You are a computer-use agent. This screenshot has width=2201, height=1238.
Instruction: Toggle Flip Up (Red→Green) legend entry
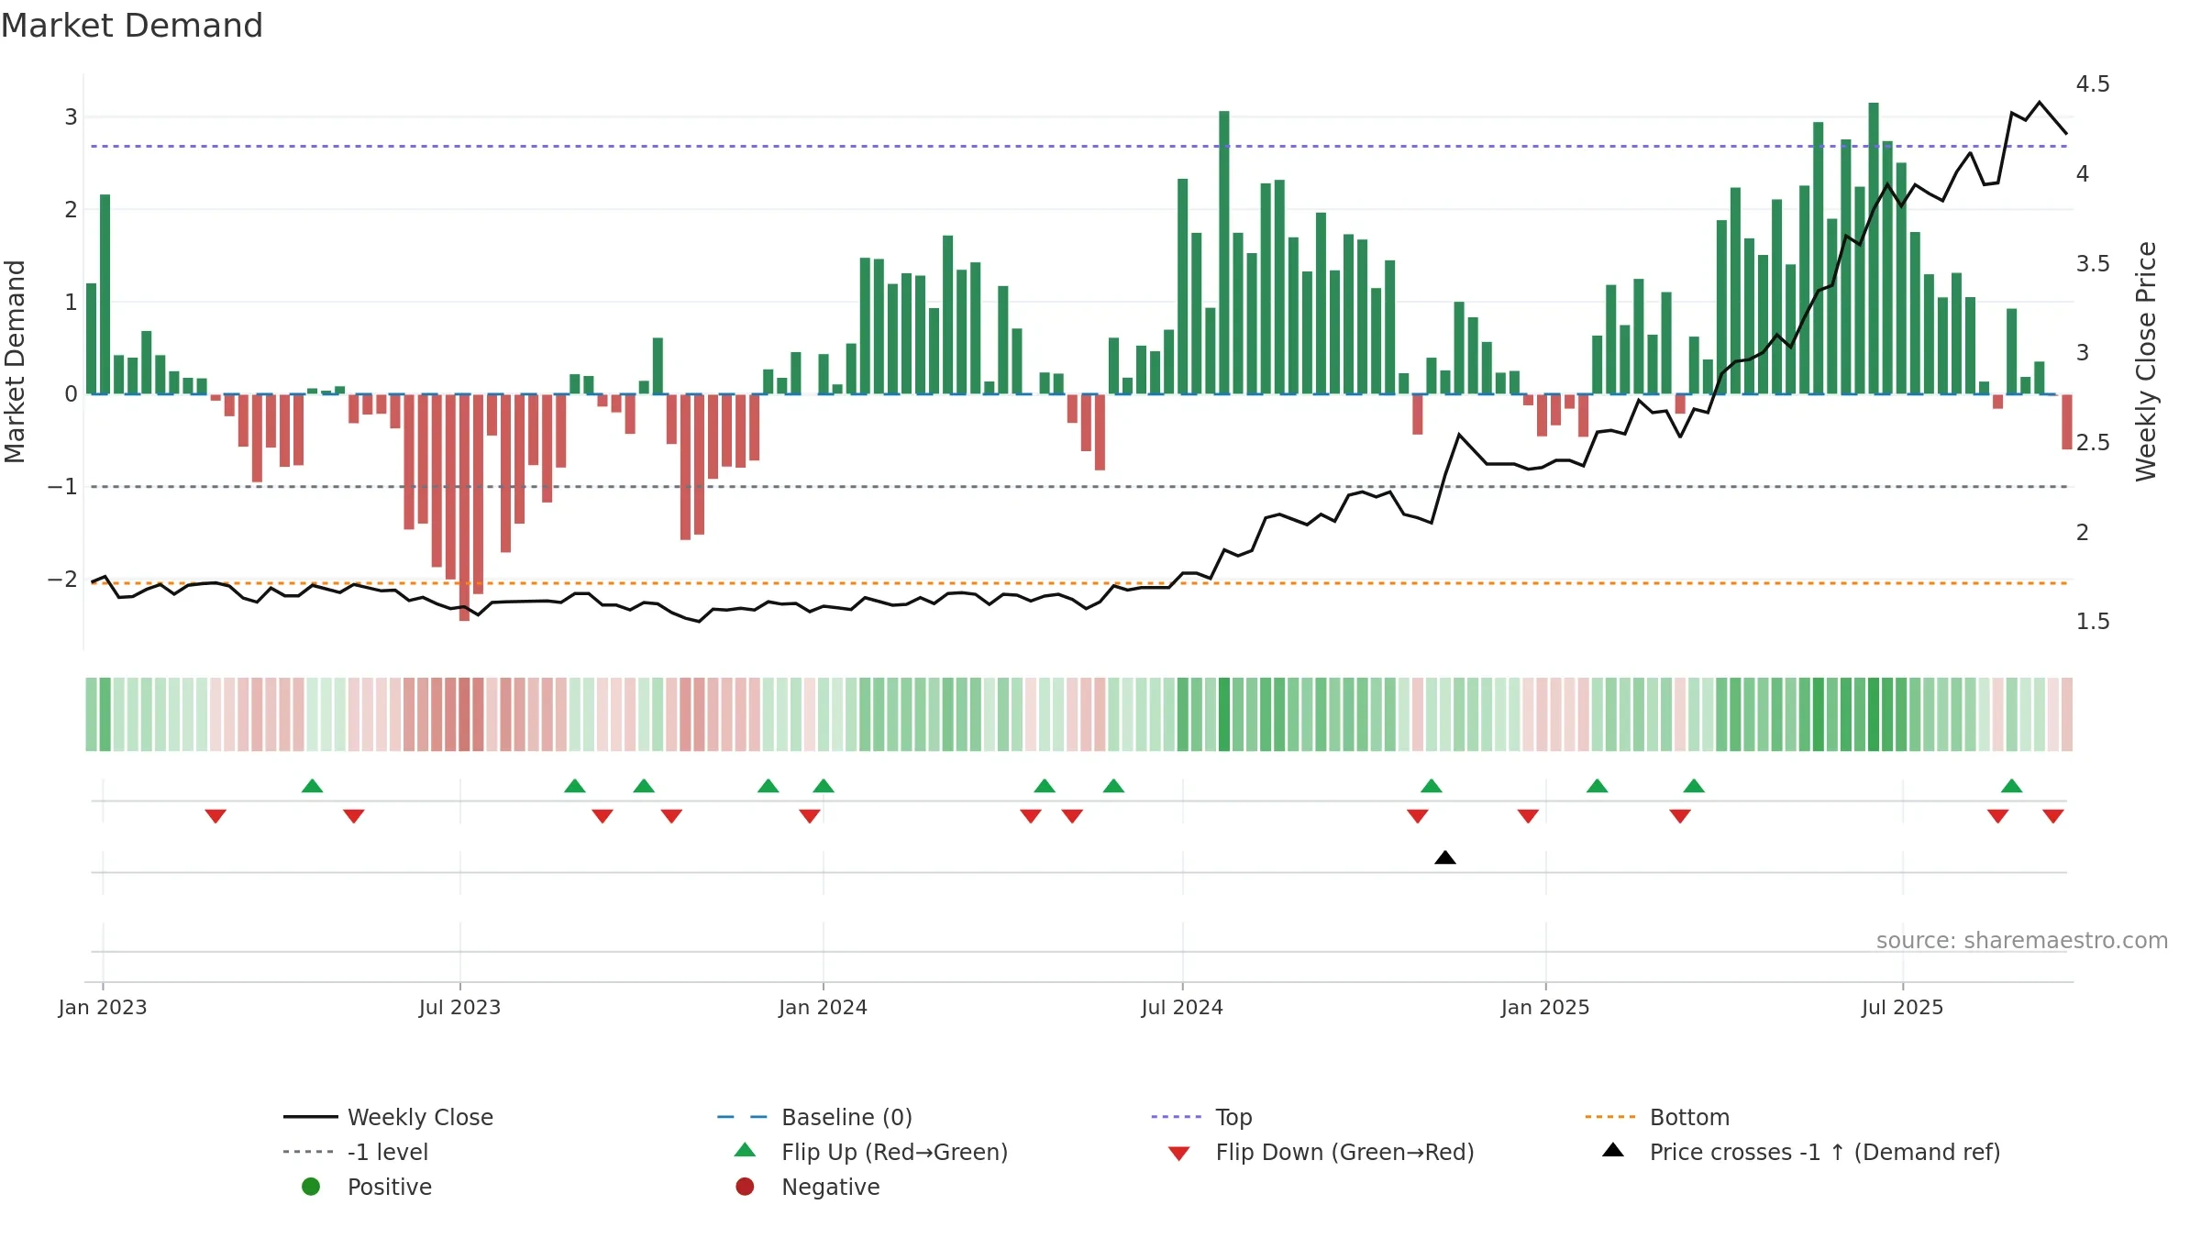pyautogui.click(x=871, y=1152)
